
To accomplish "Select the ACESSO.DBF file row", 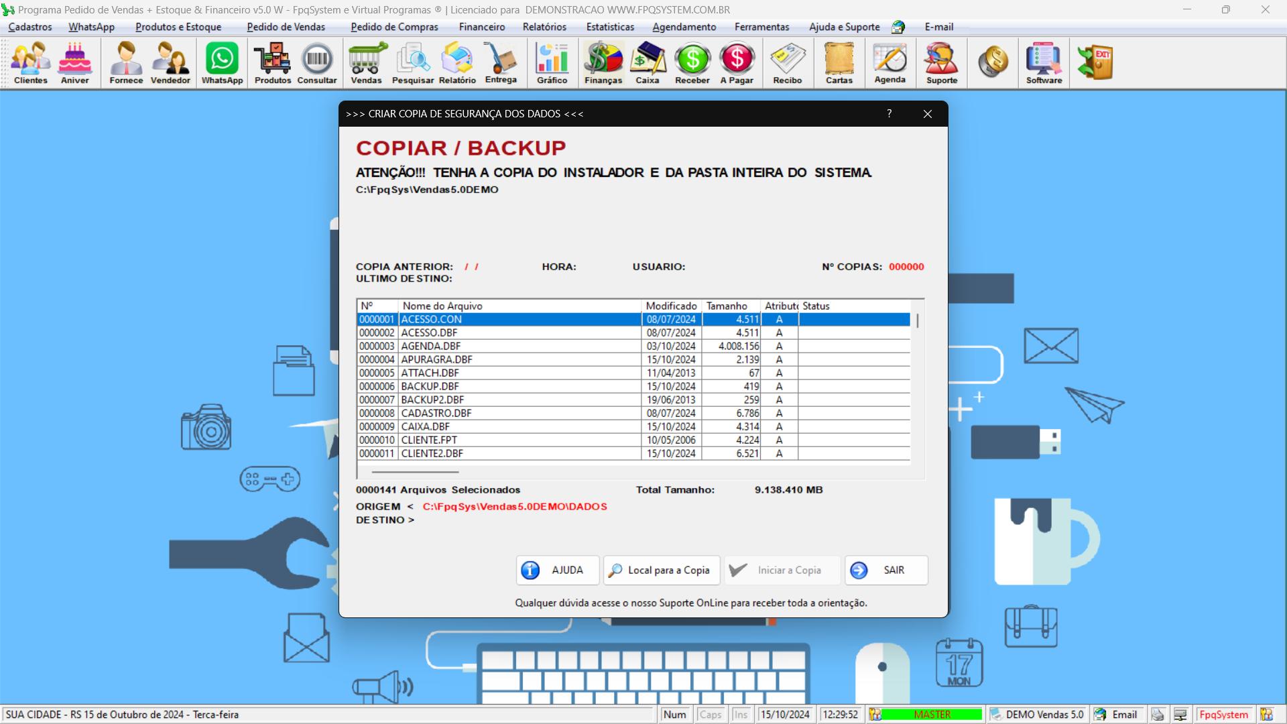I will [x=633, y=333].
